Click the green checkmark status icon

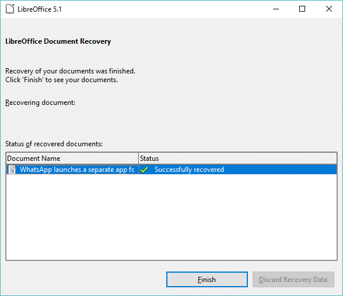pos(144,170)
